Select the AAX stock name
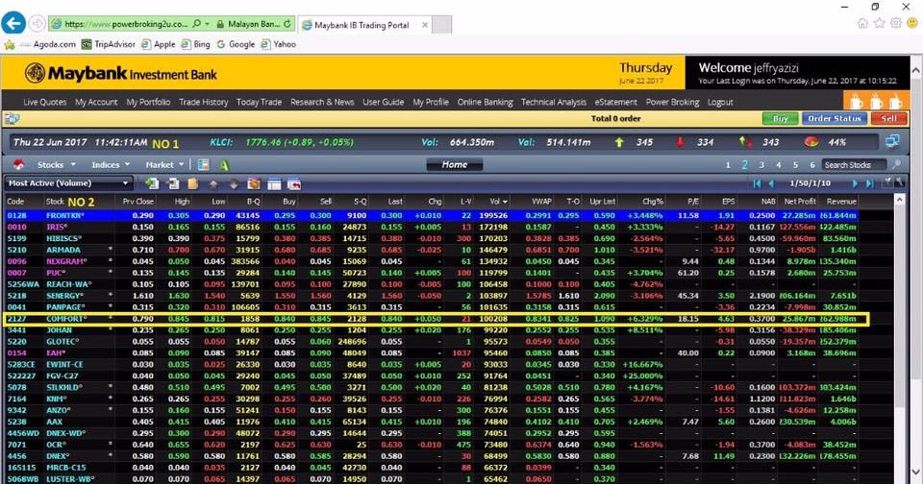The height and width of the screenshot is (484, 923). click(x=54, y=422)
